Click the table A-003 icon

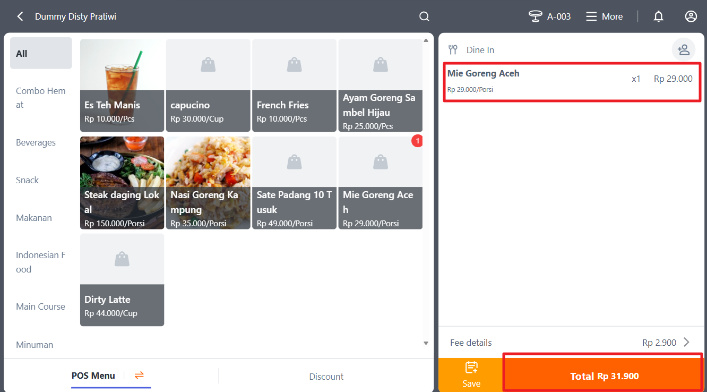tap(535, 16)
